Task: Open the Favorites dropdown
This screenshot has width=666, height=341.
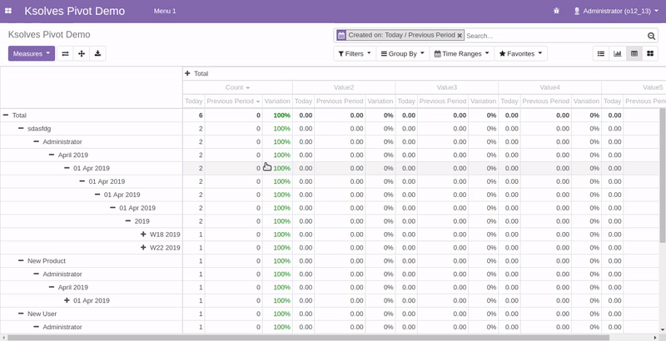Action: coord(520,53)
